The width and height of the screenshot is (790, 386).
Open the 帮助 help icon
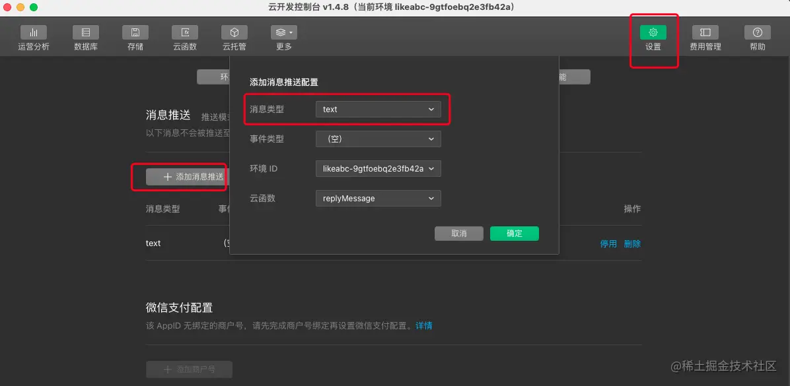point(757,33)
